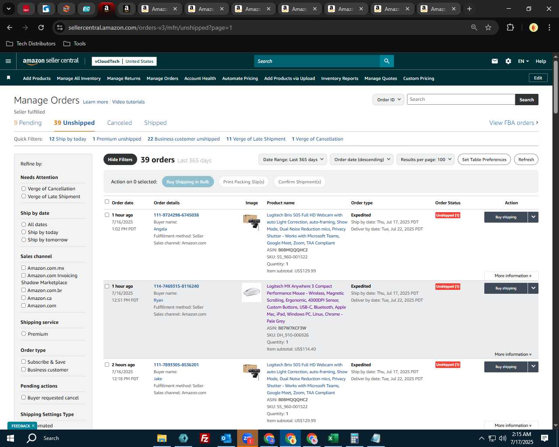
Task: Open Order date (descending) sort dropdown
Action: (x=362, y=159)
